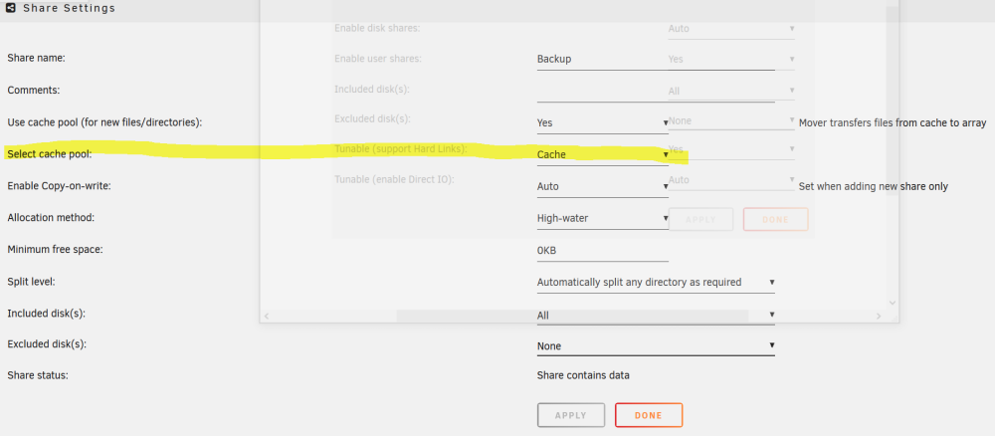Open the faded Enable disk shares dropdown set to Auto

tap(731, 29)
